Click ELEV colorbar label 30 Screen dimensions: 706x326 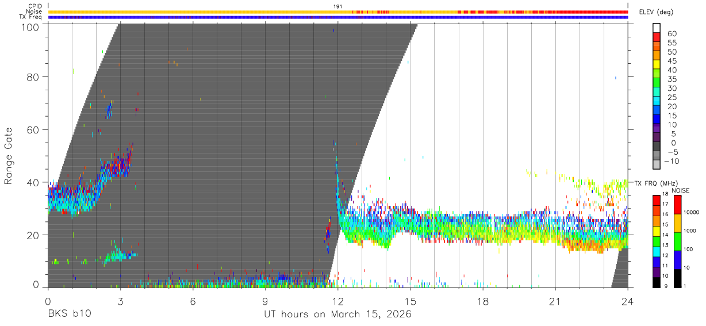point(672,88)
